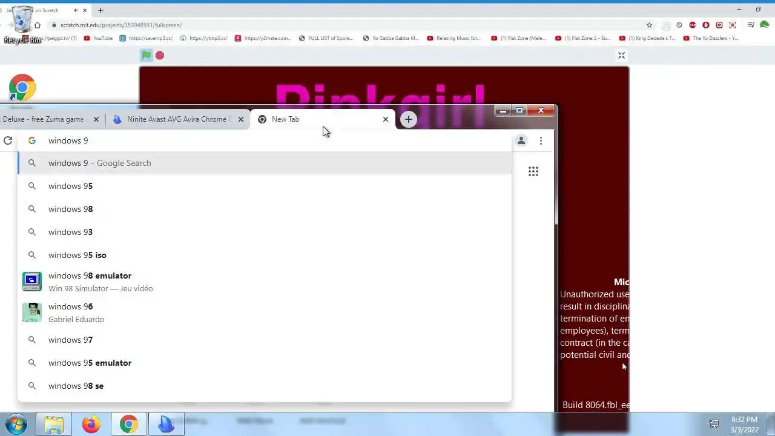Open the Yo Gabba Gabba bookmark

point(391,38)
